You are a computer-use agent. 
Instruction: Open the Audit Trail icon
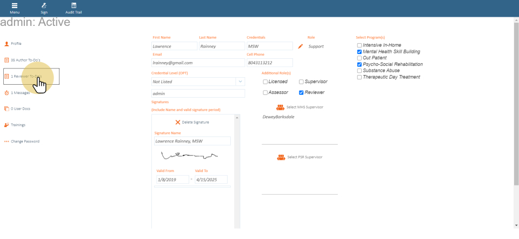(74, 6)
